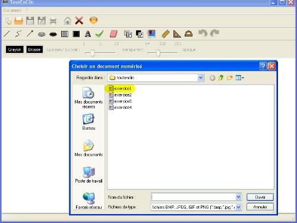Select the freehand curve tool
The height and width of the screenshot is (223, 297).
coord(18,34)
